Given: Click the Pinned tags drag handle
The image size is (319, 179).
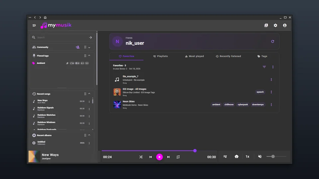Looking at the screenshot, I should pos(85,56).
